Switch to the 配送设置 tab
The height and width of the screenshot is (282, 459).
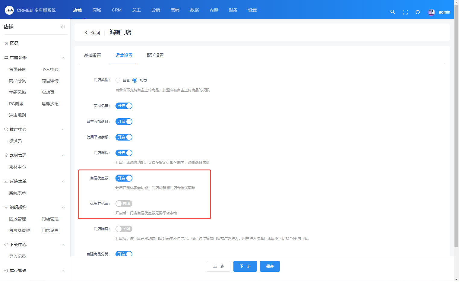[155, 55]
